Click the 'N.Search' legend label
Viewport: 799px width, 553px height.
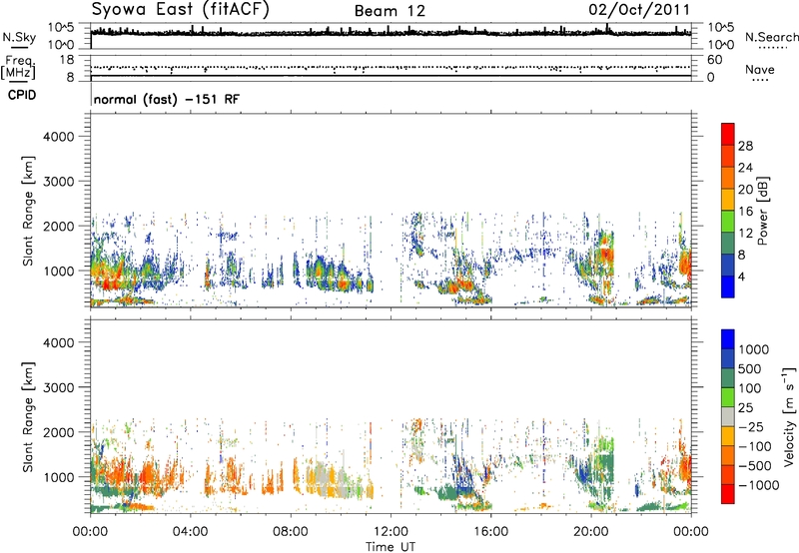pyautogui.click(x=771, y=37)
